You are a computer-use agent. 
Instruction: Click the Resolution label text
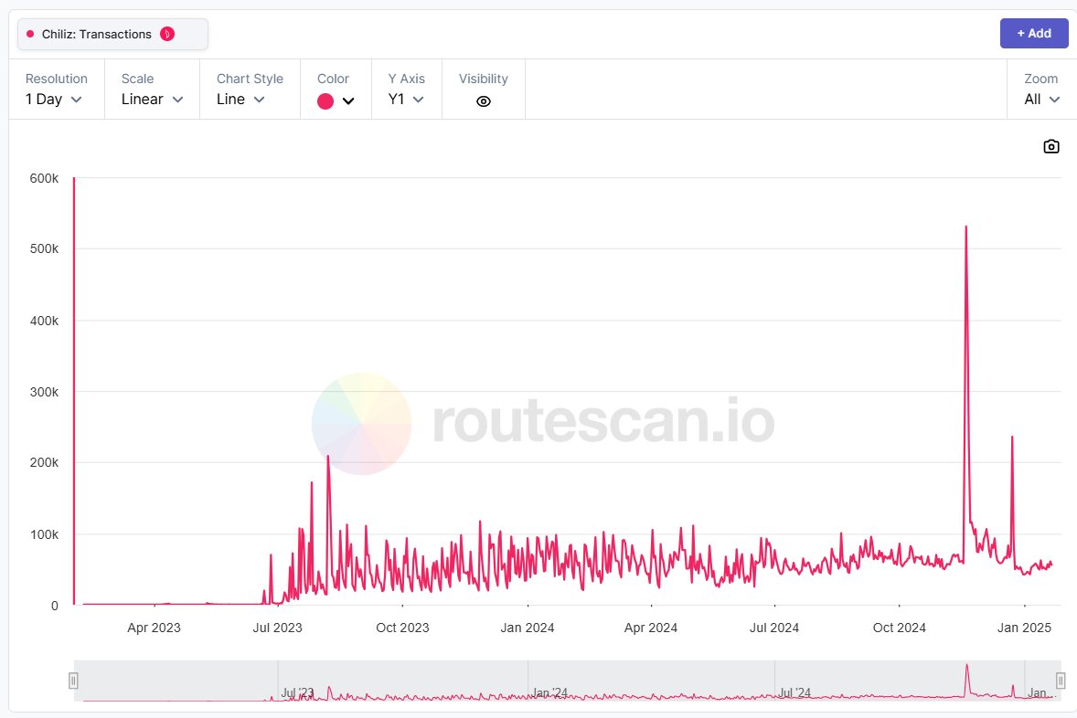[57, 79]
